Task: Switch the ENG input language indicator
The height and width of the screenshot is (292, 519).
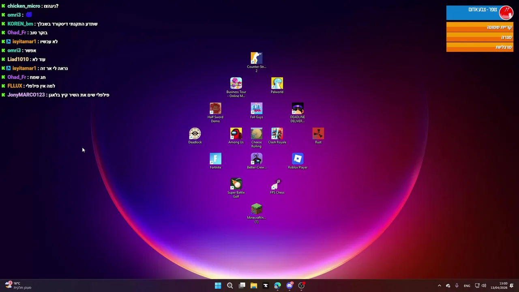Action: [467, 286]
